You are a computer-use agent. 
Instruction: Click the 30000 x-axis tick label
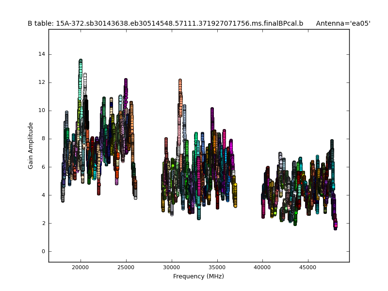(172, 267)
